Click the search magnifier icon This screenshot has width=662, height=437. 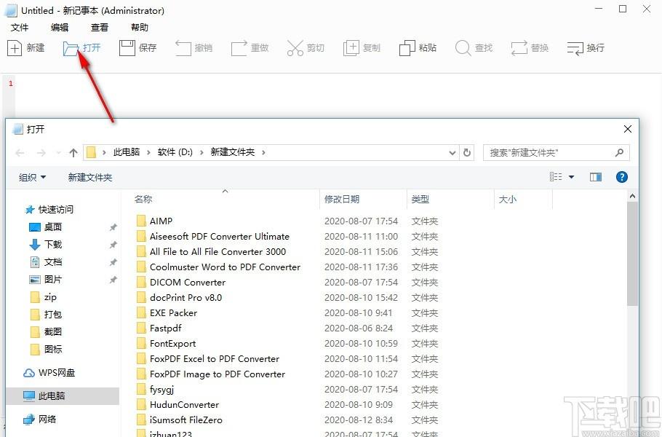pyautogui.click(x=619, y=152)
